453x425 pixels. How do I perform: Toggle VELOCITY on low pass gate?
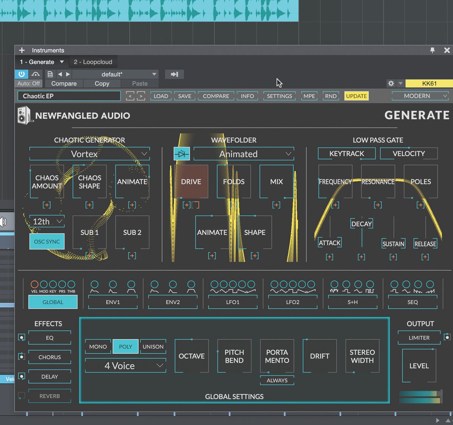coord(408,154)
